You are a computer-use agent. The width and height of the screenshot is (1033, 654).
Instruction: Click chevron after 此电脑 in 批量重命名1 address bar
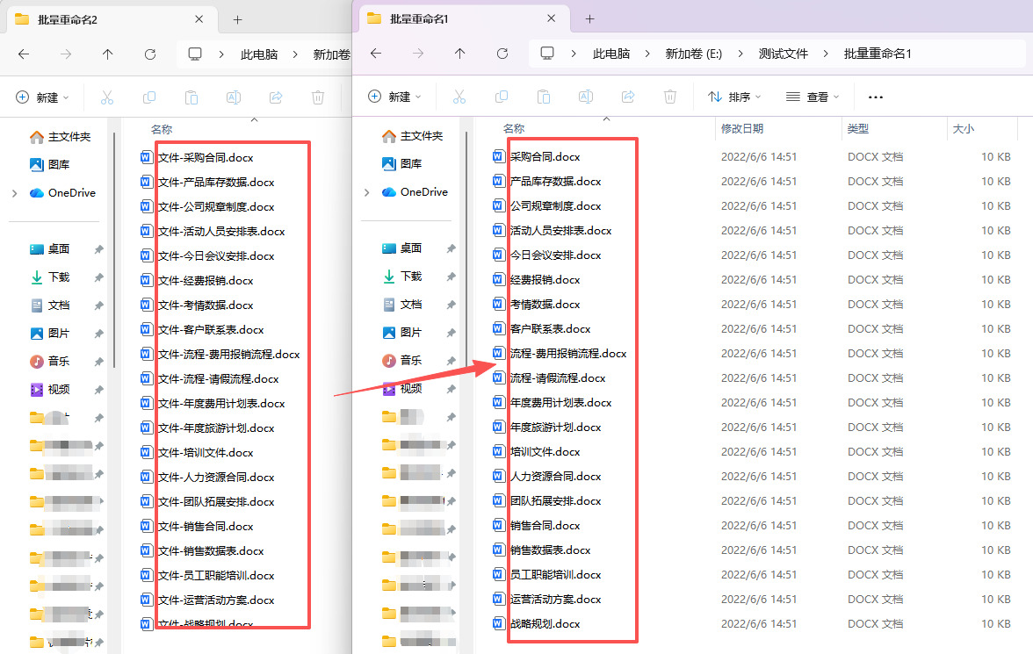(647, 54)
